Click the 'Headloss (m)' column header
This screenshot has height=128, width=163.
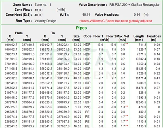tap(154, 38)
